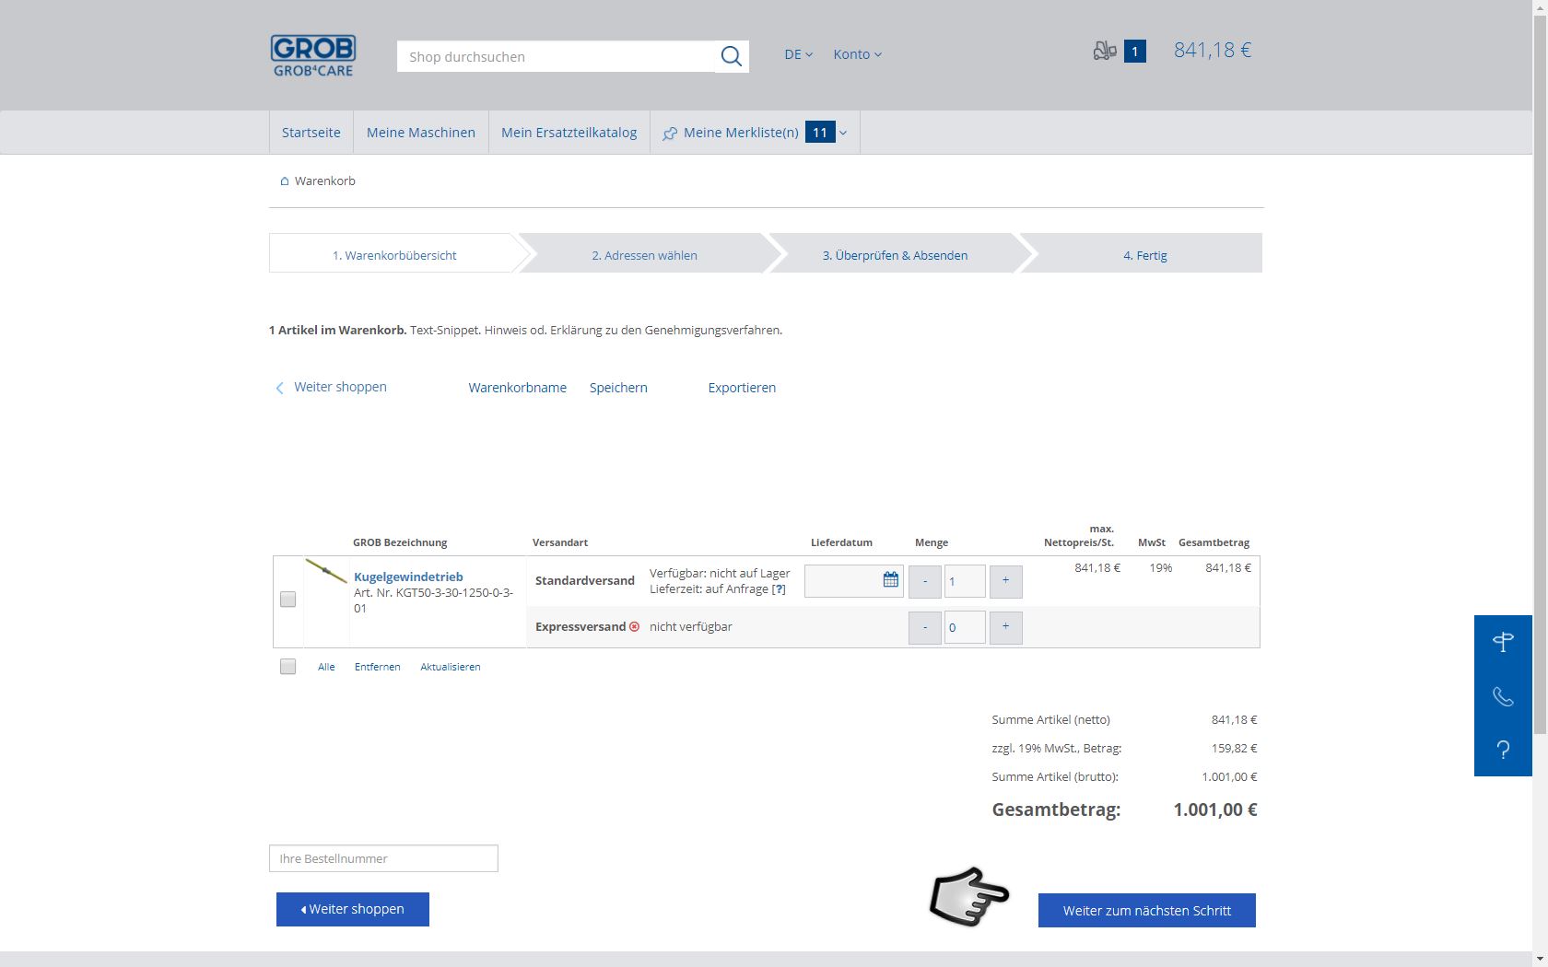Click the Exportieren link
Viewport: 1548px width, 967px height.
pyautogui.click(x=742, y=388)
